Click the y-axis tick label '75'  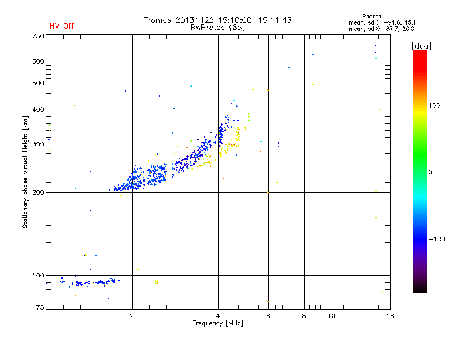[x=40, y=307]
